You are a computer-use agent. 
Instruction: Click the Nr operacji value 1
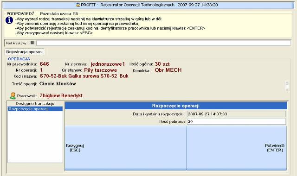(41, 70)
